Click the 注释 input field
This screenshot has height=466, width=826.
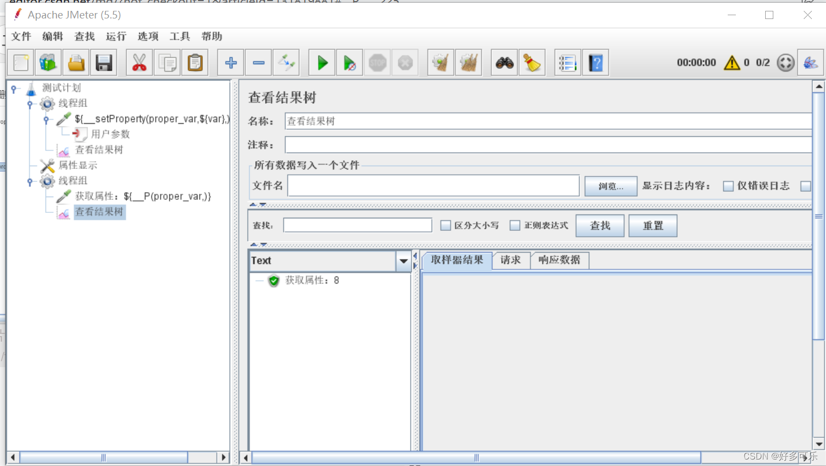[x=548, y=144]
